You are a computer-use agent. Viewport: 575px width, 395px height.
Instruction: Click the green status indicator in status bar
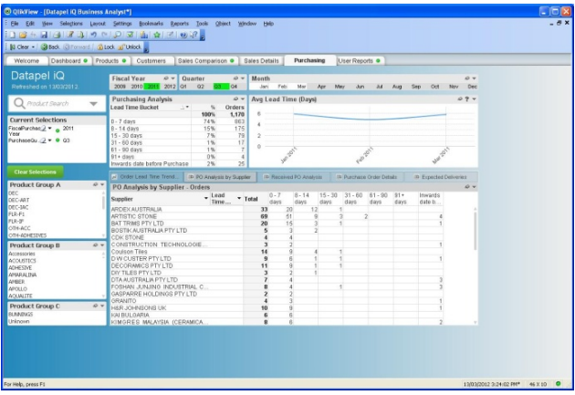[559, 384]
